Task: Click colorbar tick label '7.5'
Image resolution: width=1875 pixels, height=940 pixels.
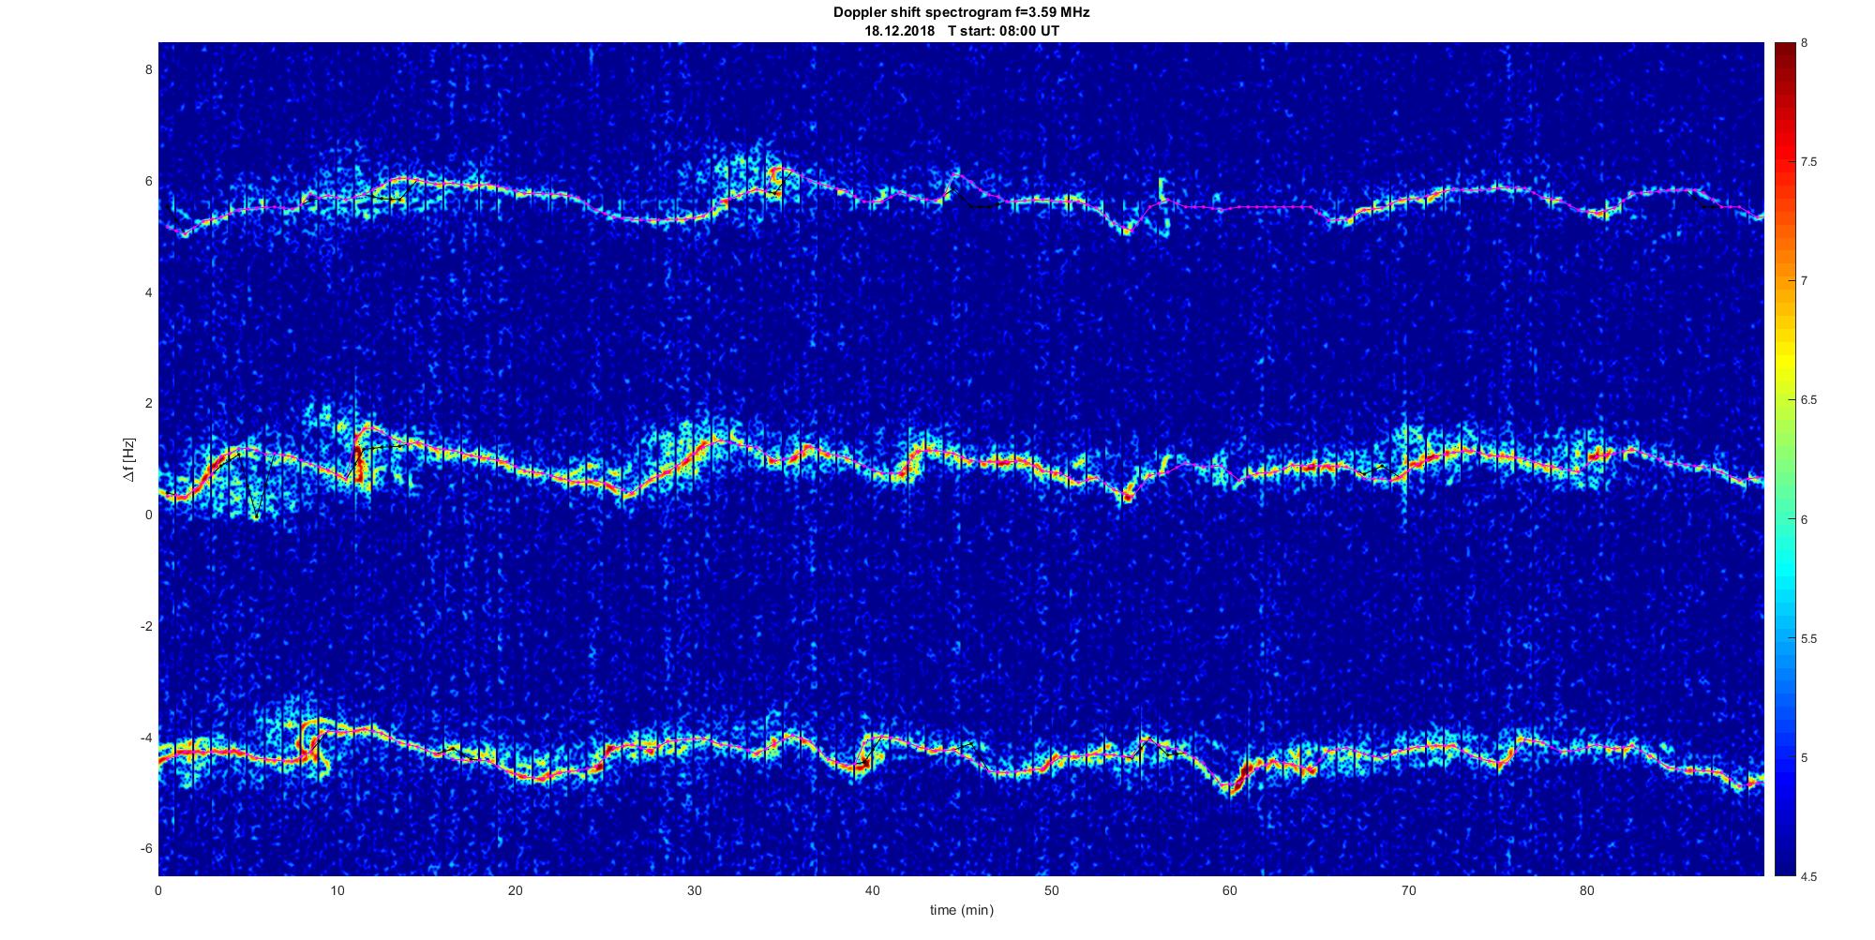Action: pyautogui.click(x=1809, y=162)
